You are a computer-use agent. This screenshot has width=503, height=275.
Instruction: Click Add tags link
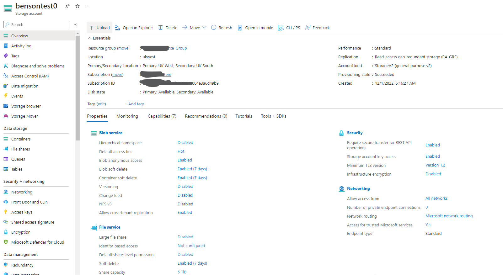[136, 104]
